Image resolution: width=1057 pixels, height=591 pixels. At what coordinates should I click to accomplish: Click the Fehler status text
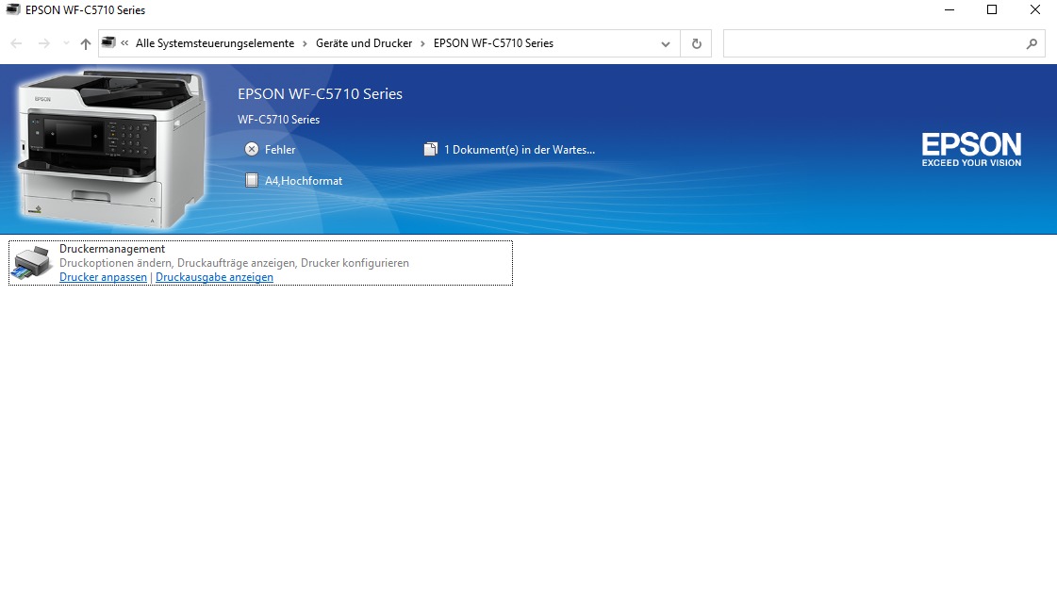pyautogui.click(x=280, y=150)
